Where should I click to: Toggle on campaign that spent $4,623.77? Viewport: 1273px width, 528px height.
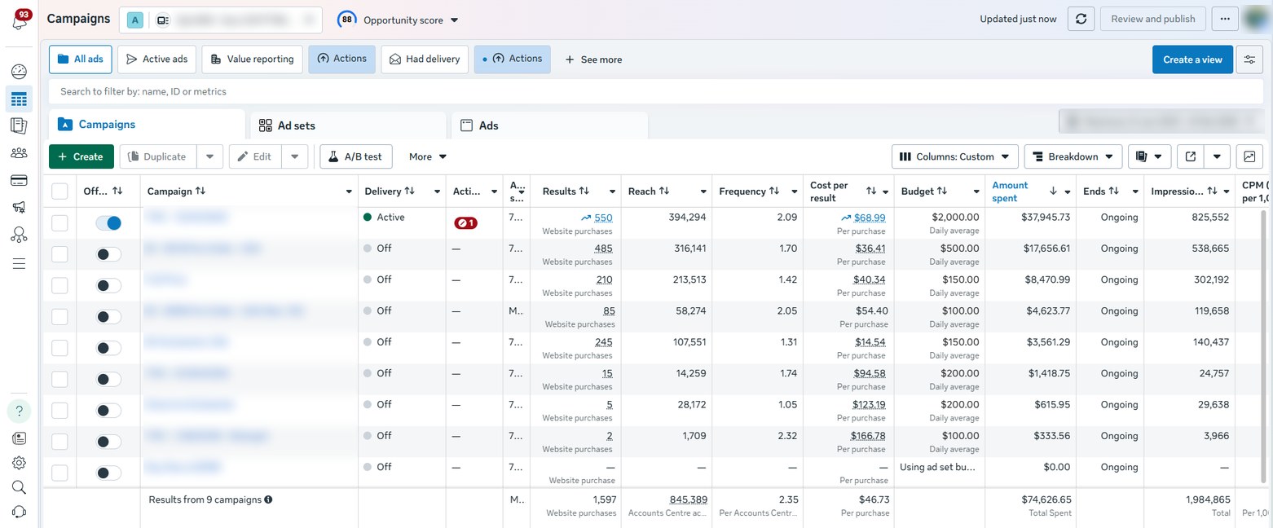[x=108, y=316]
